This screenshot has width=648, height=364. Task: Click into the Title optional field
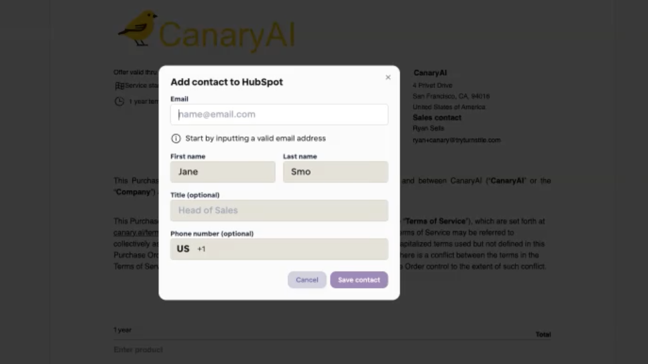tap(279, 210)
